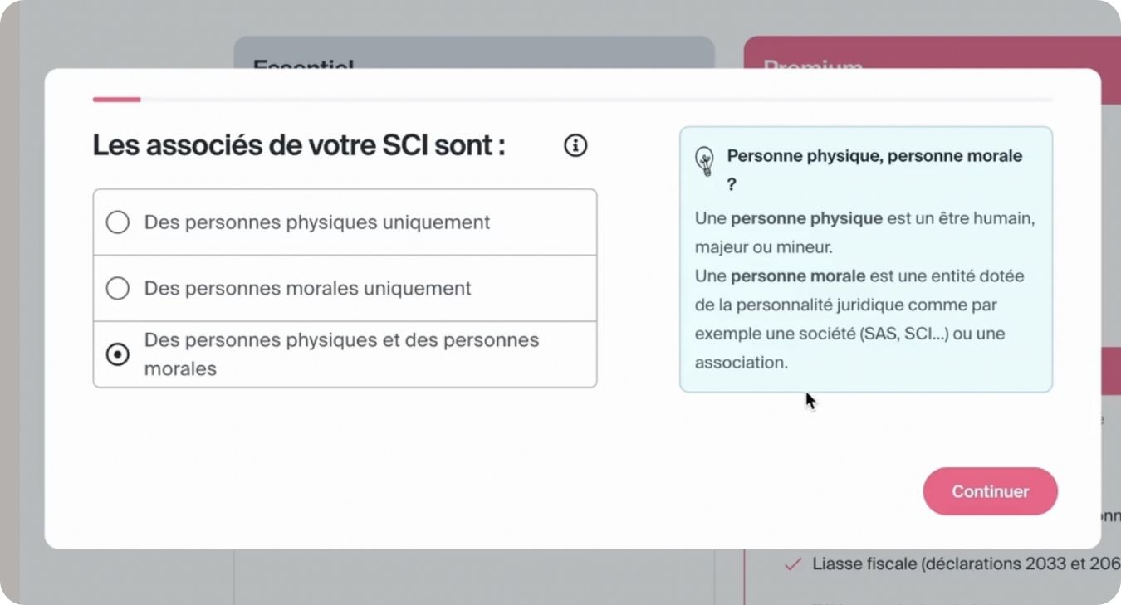Screen dimensions: 1121x605
Task: Click the bold "personne morale" term in the tip
Action: coord(798,276)
